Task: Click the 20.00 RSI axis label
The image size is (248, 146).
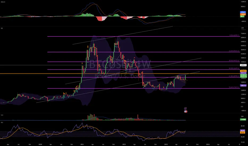Action: (243, 142)
